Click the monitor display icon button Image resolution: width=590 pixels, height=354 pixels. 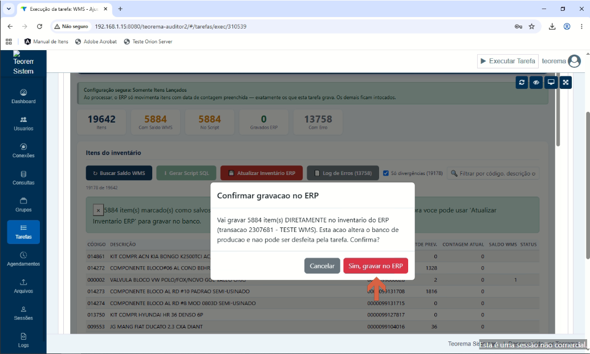point(551,82)
